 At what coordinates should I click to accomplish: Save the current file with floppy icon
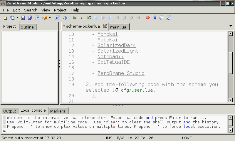(x=23, y=18)
